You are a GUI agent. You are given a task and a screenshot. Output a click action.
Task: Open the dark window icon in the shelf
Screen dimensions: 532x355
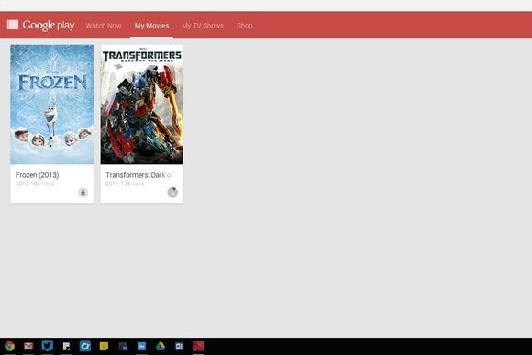coord(123,347)
